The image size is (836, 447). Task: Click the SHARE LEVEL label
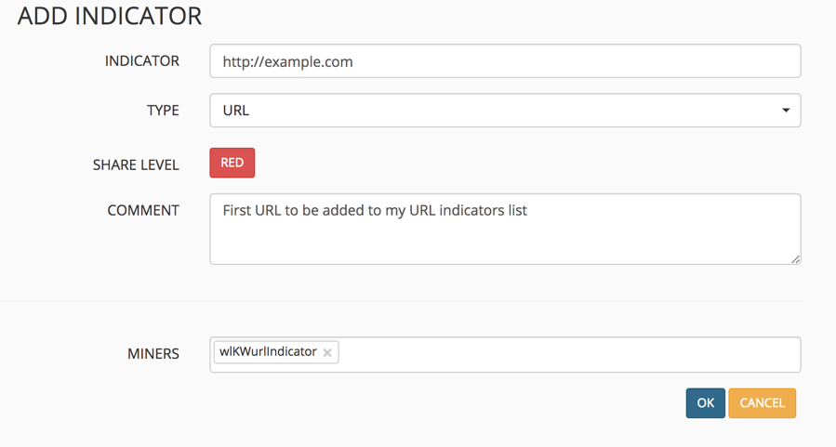136,164
